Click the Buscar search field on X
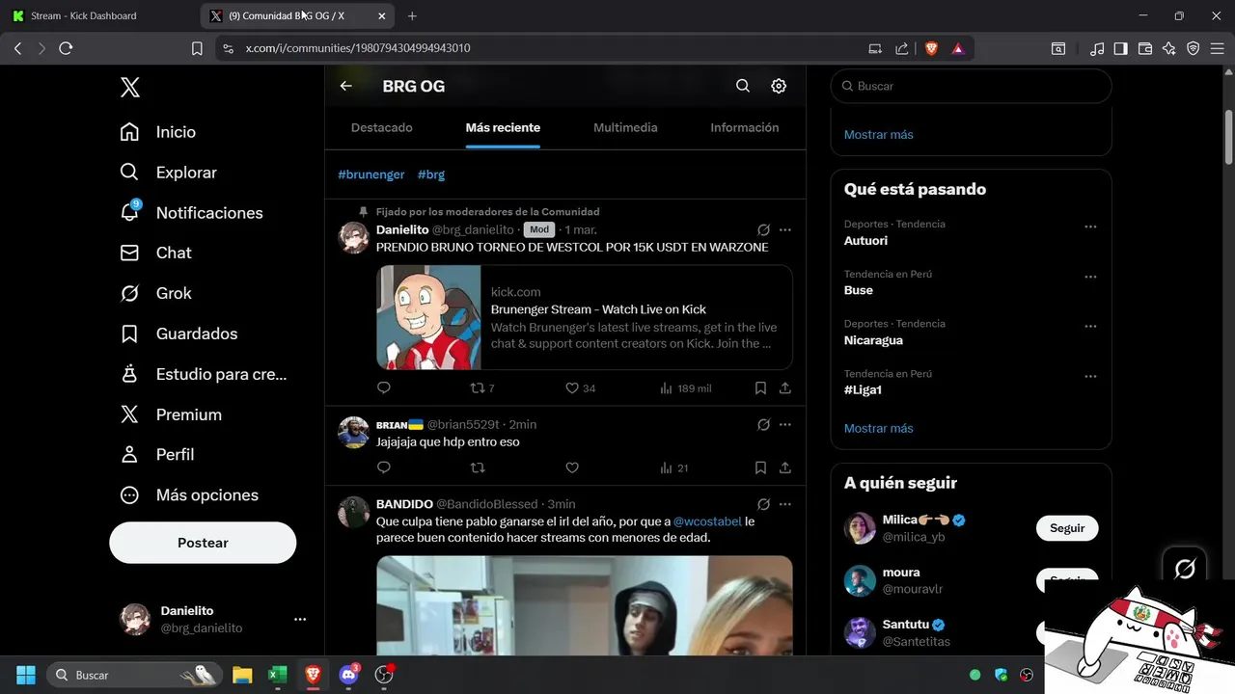 tap(972, 86)
